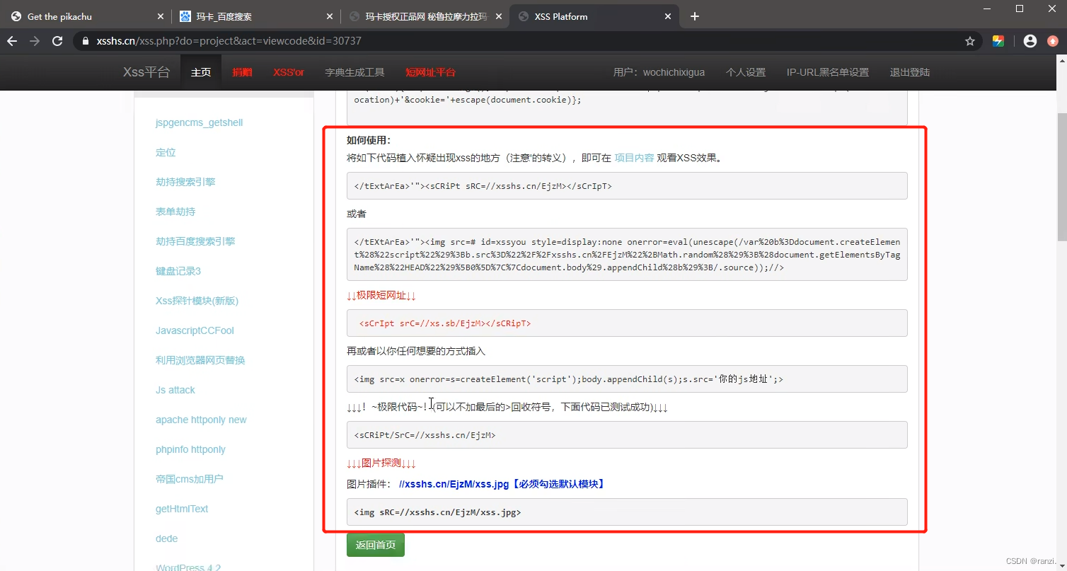Maximize the browser window

click(1020, 8)
